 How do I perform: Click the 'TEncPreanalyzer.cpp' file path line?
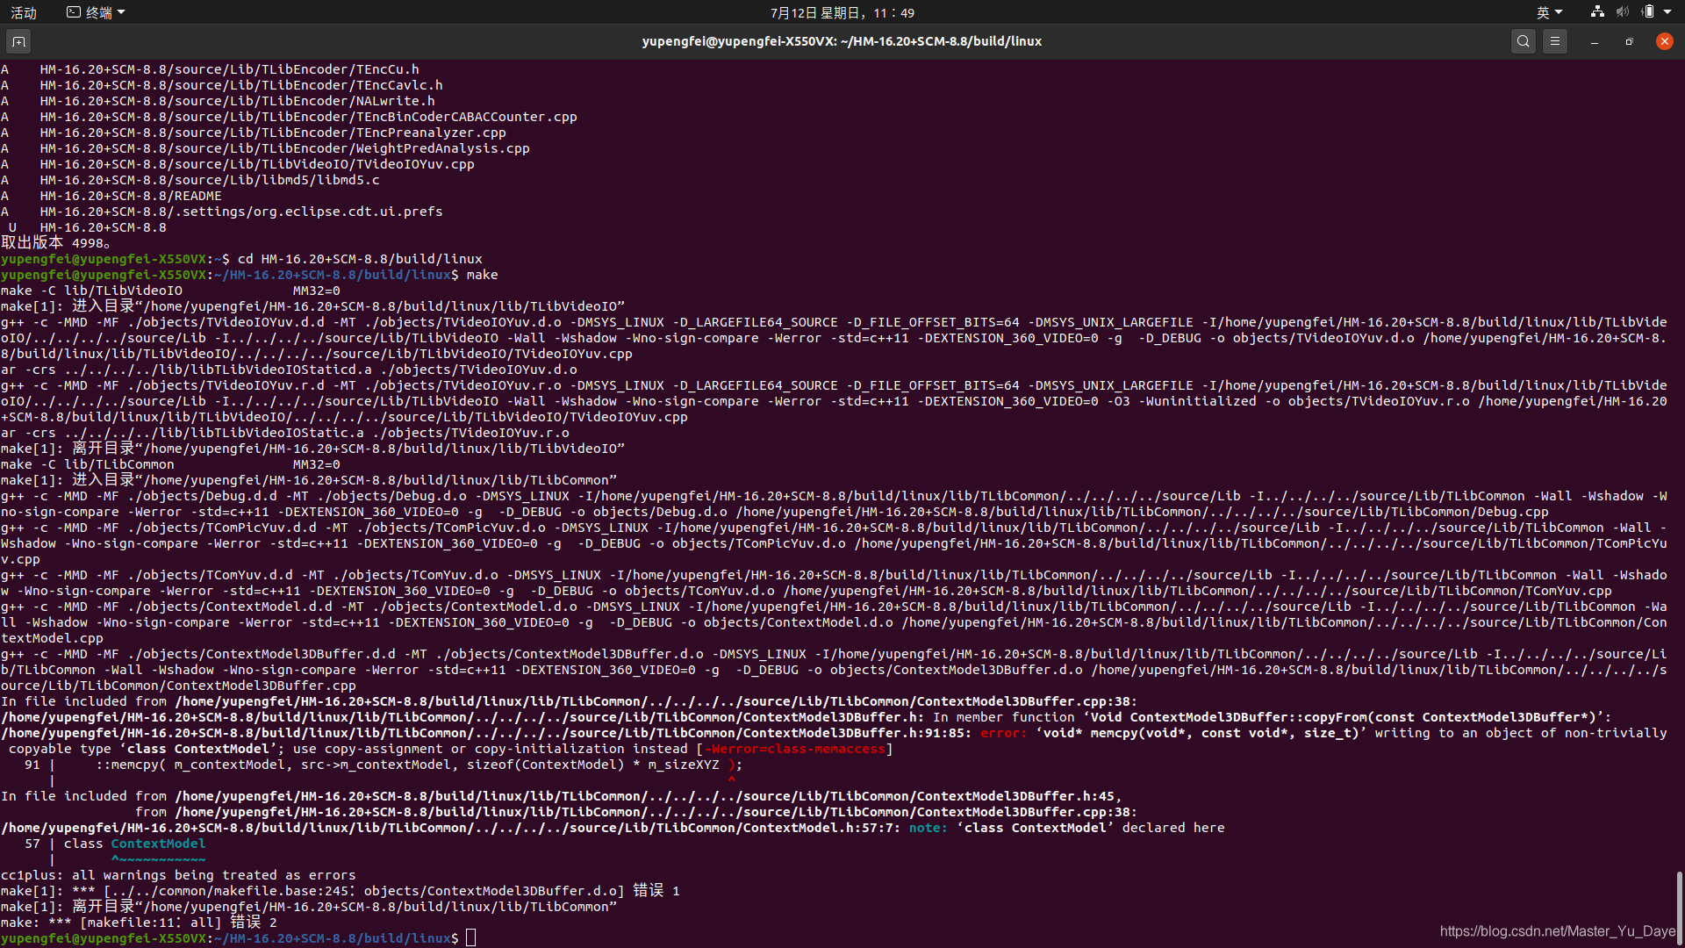point(254,133)
